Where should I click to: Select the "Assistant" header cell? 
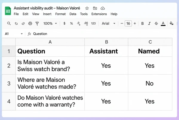coord(107,51)
